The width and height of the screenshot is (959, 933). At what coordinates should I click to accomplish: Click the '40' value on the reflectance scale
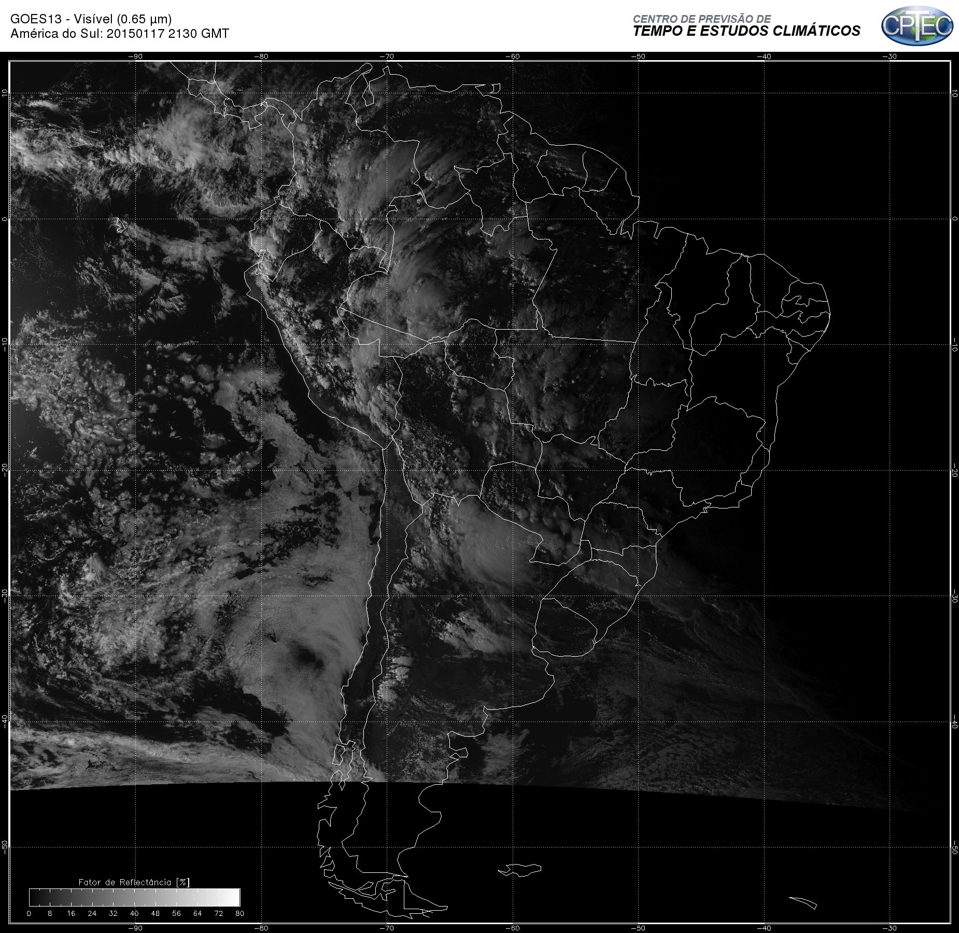click(x=134, y=913)
